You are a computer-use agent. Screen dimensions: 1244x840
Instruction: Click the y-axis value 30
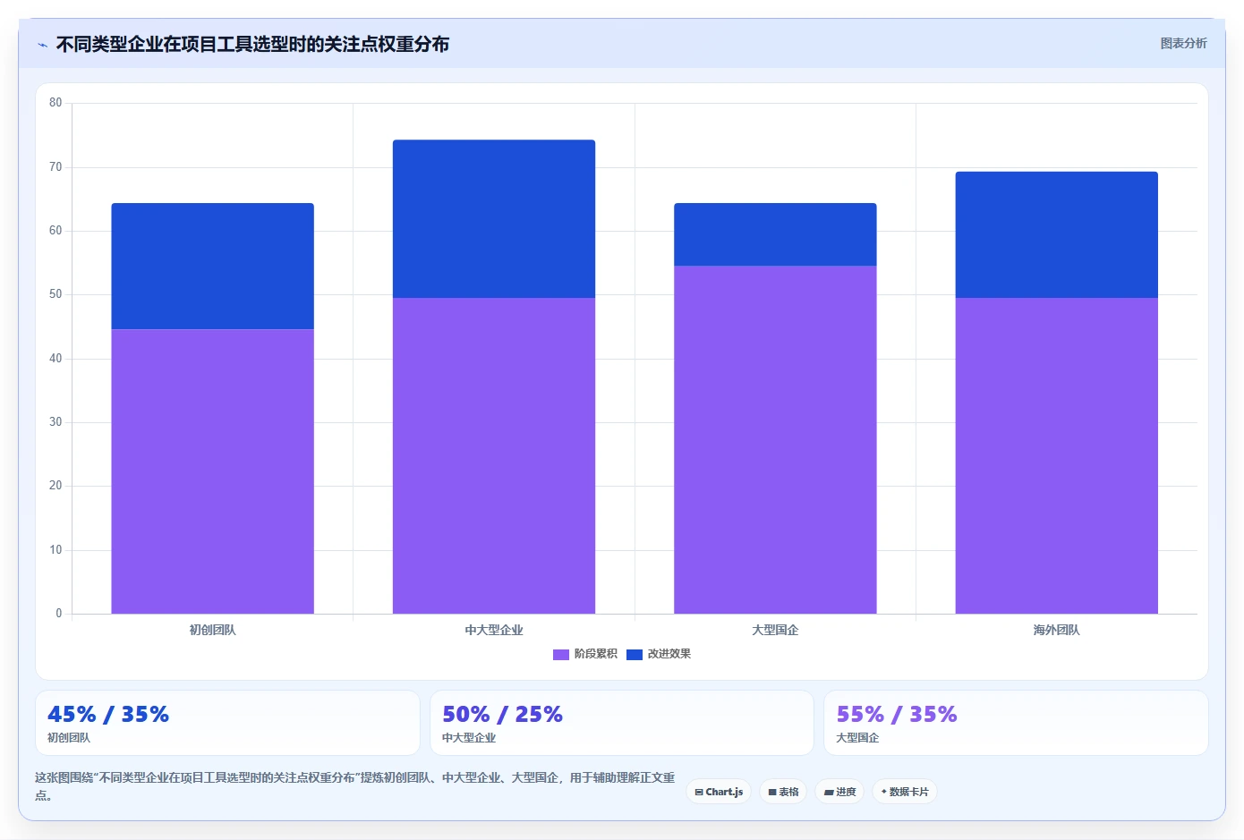pyautogui.click(x=55, y=422)
